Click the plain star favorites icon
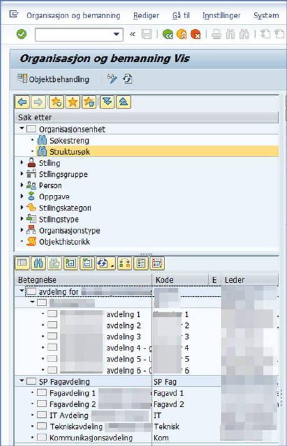 coord(73,102)
